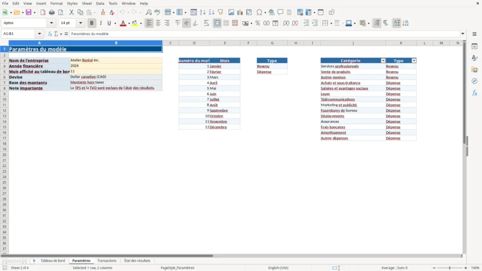Click in the formula input line
This screenshot has height=271, width=482.
265,34
